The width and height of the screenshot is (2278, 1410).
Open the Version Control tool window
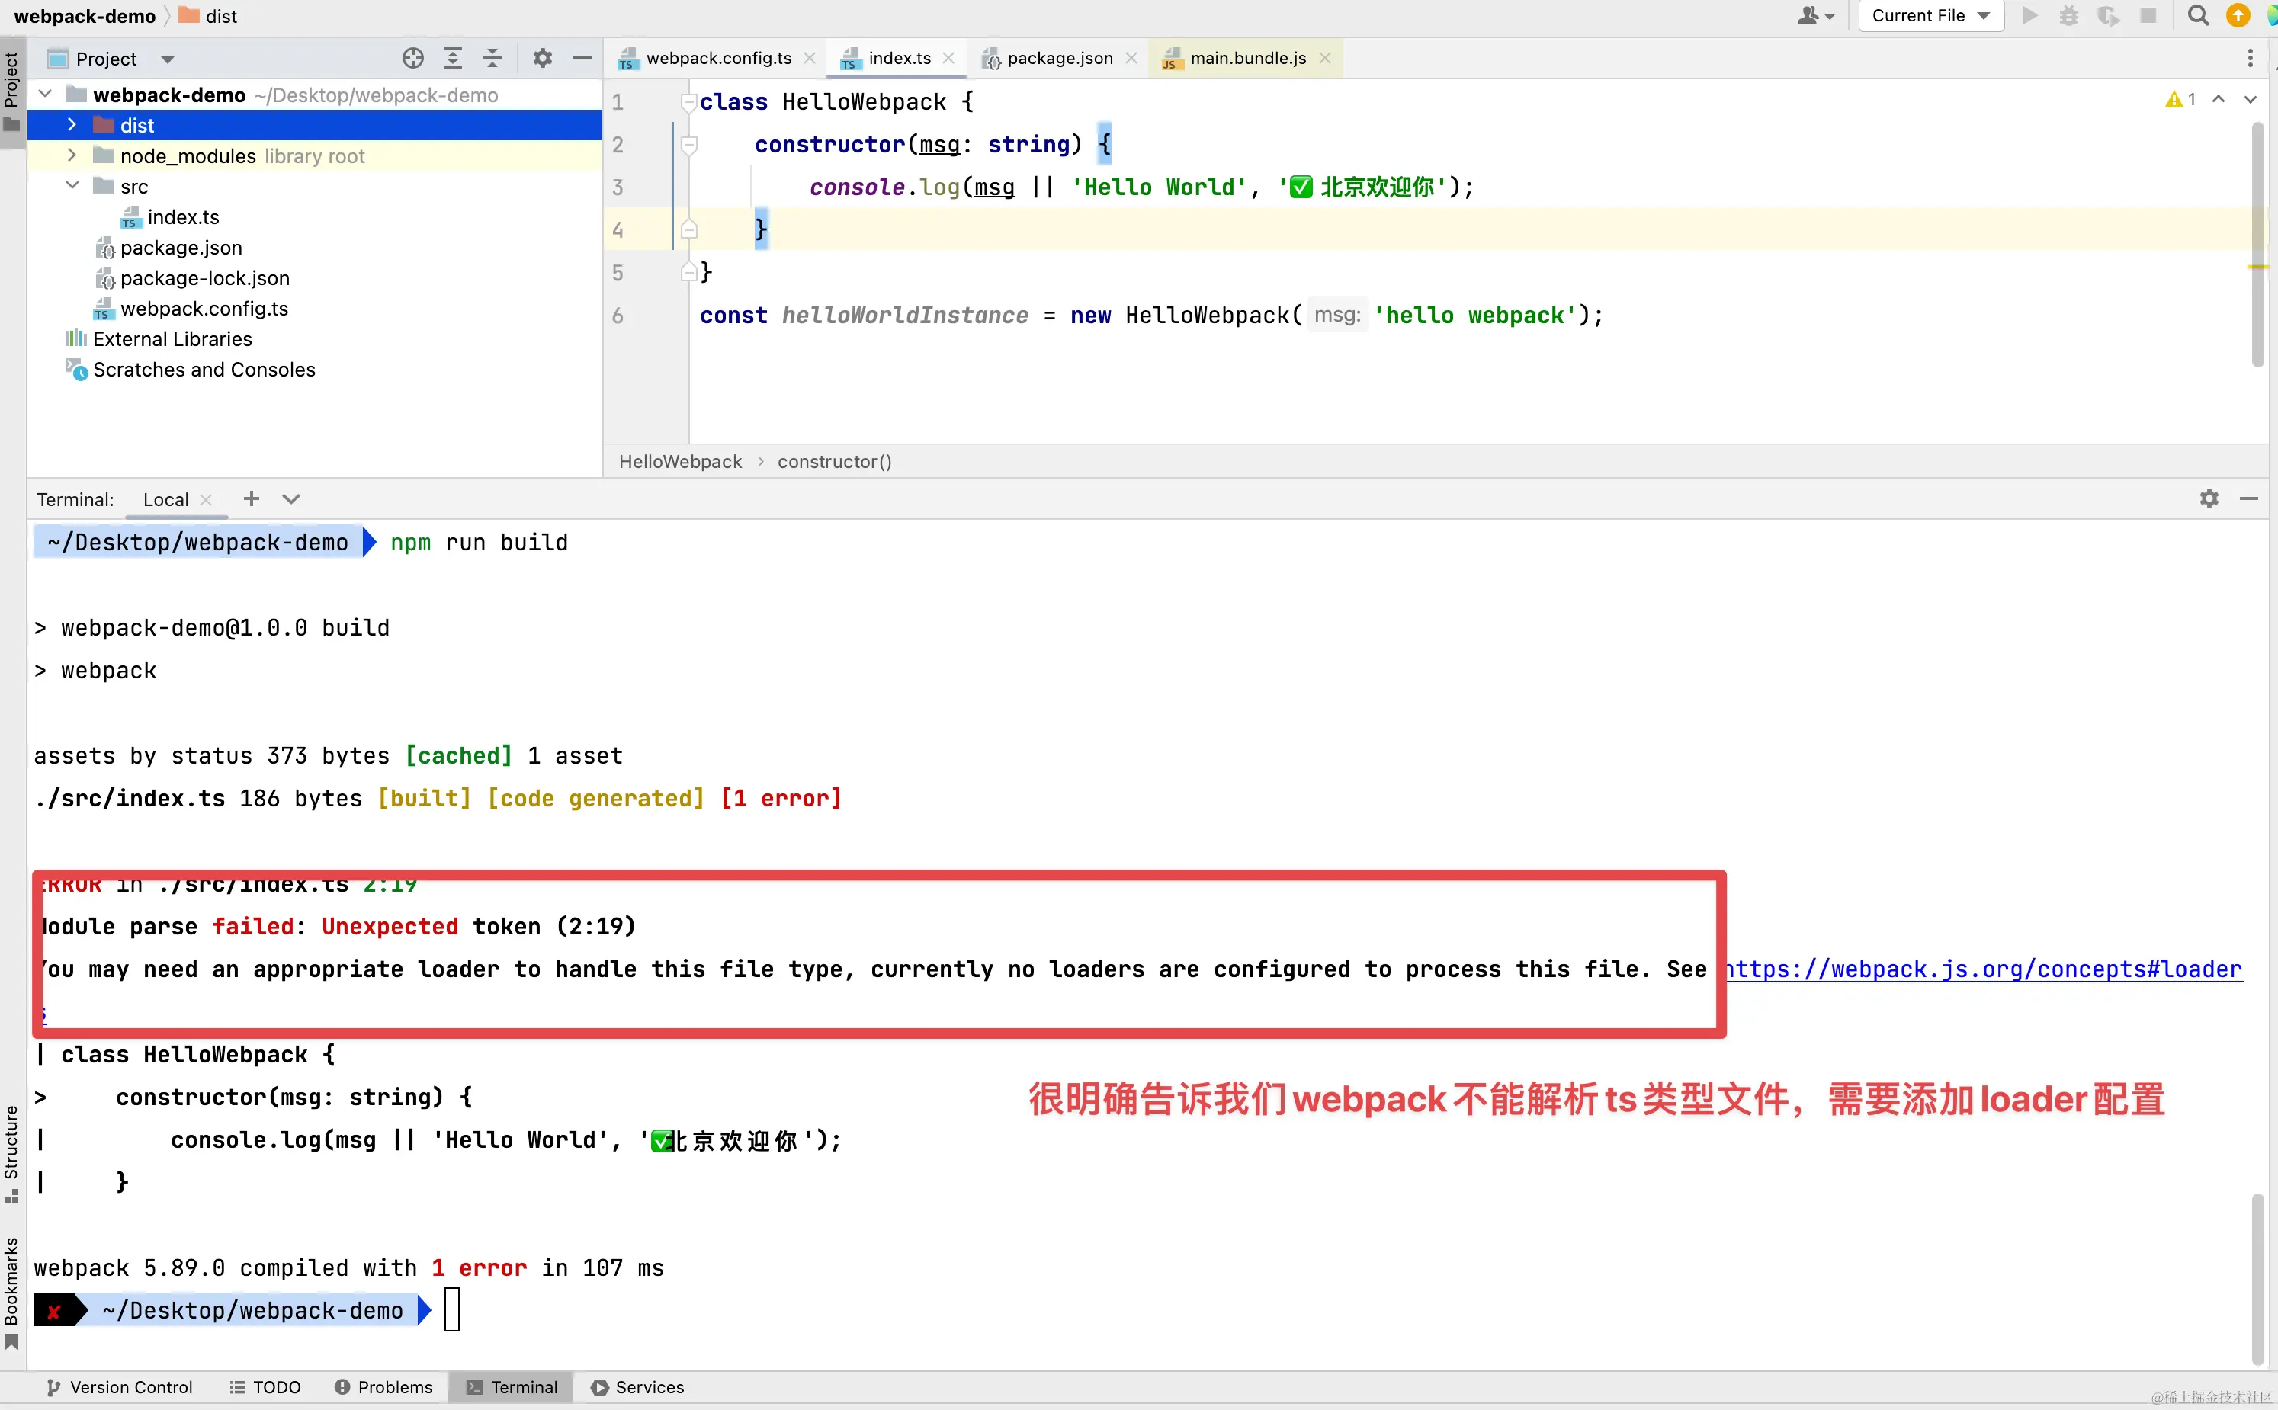tap(120, 1388)
